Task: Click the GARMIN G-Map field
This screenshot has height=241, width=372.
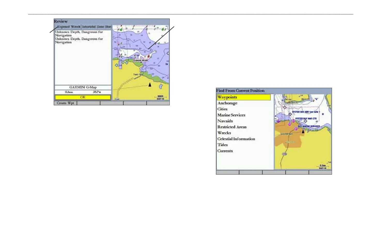Action: click(x=83, y=87)
